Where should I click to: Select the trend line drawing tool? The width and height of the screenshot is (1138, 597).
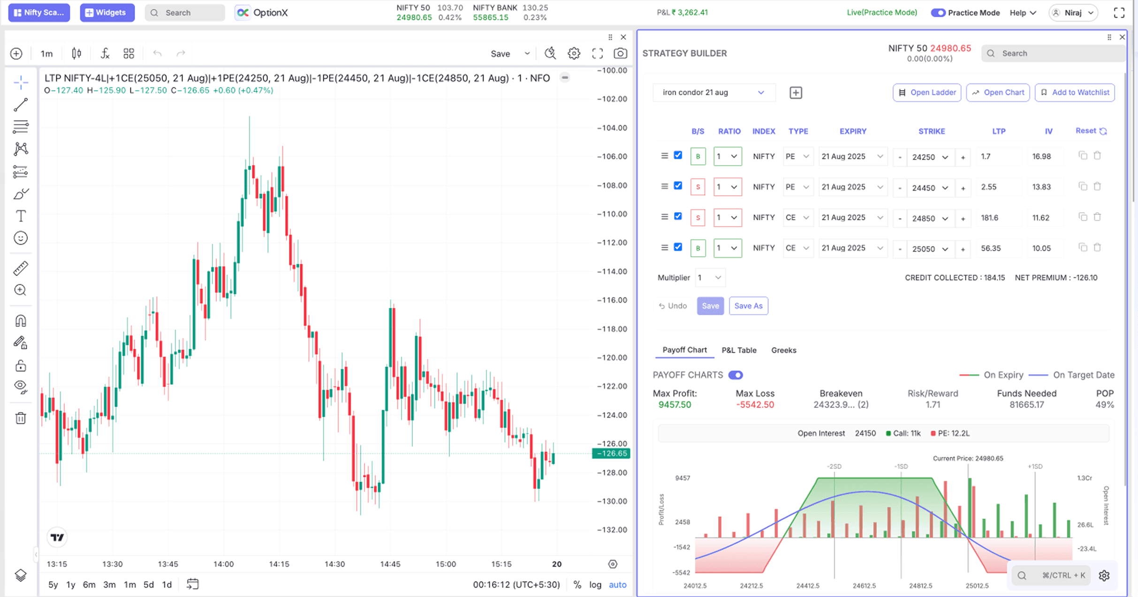pyautogui.click(x=21, y=105)
